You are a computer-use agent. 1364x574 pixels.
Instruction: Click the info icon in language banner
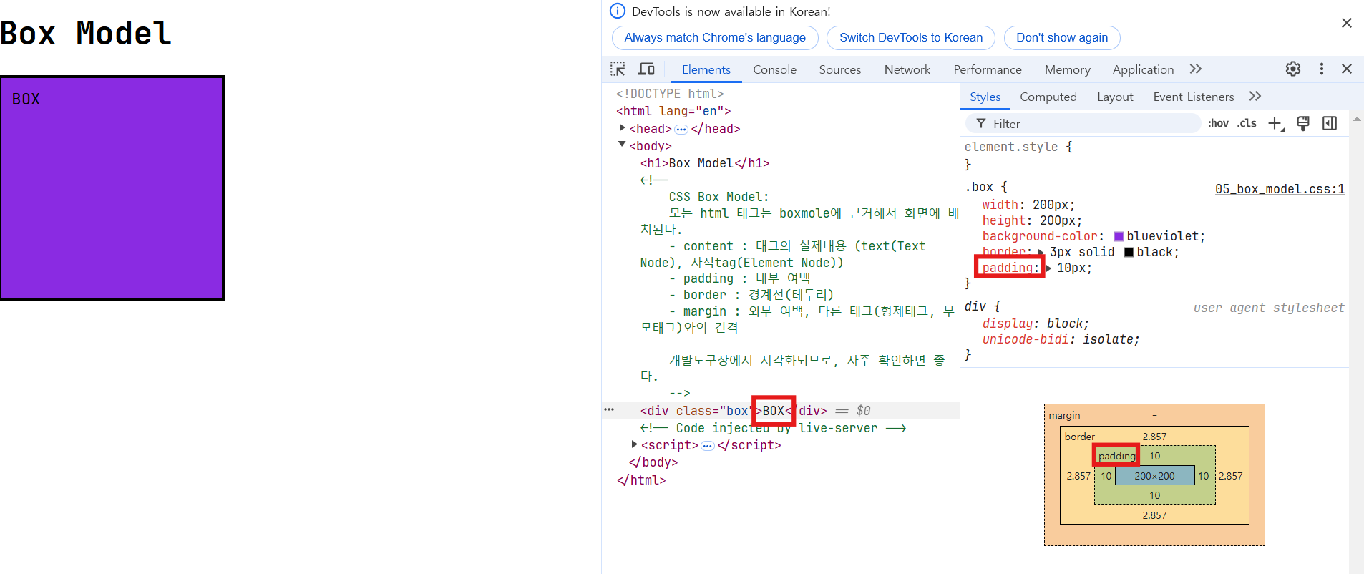click(x=617, y=11)
